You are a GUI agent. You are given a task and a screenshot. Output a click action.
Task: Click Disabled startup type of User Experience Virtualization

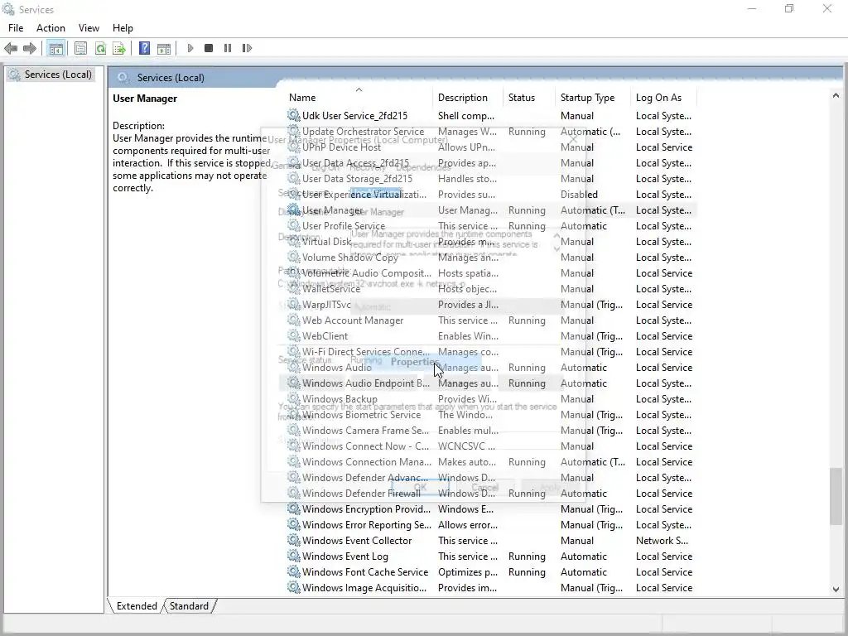click(579, 194)
